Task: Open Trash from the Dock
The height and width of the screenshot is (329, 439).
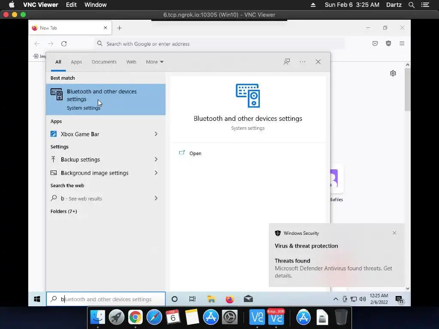Action: 341,317
